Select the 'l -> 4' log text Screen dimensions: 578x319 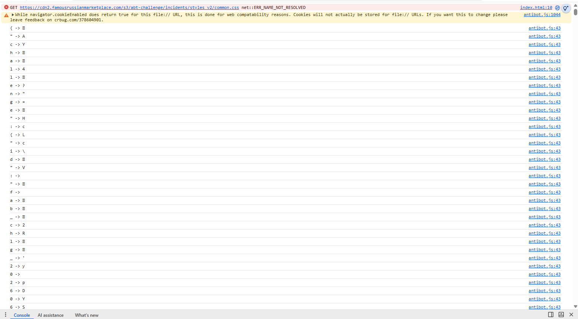18,69
